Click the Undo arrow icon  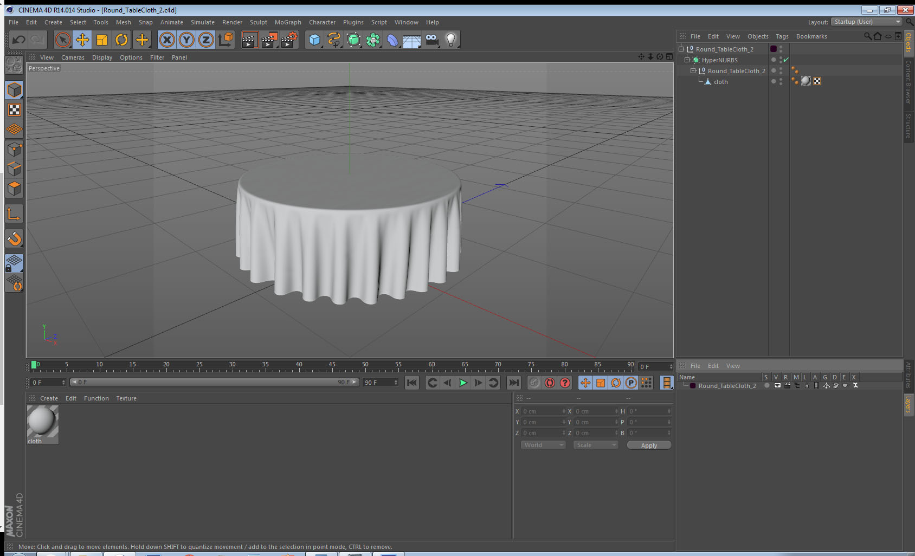18,40
